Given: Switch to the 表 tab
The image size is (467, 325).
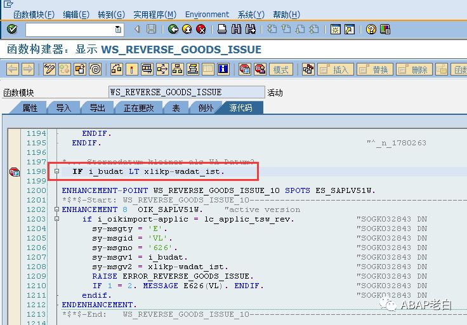Looking at the screenshot, I should (176, 108).
